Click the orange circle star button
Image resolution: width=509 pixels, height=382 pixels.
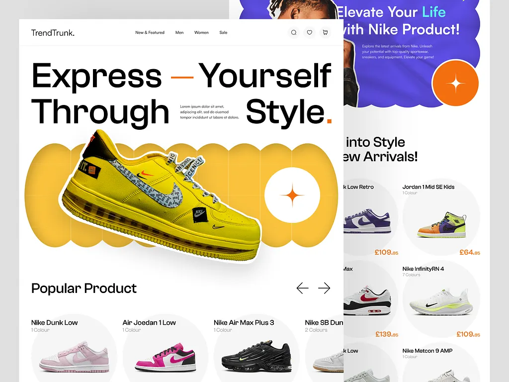[x=455, y=83]
